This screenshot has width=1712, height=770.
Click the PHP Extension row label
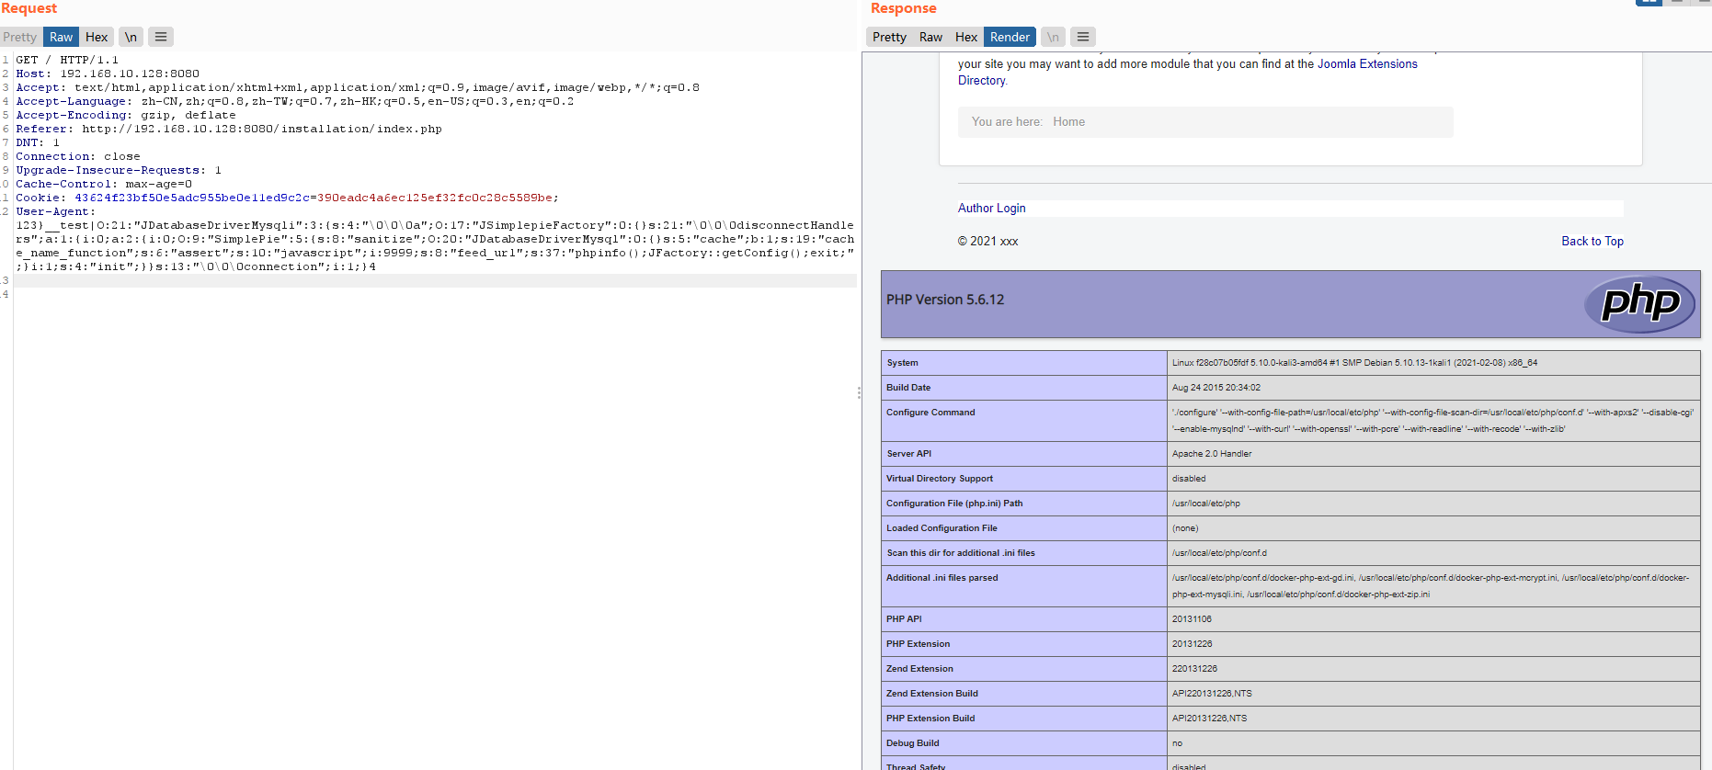click(918, 644)
